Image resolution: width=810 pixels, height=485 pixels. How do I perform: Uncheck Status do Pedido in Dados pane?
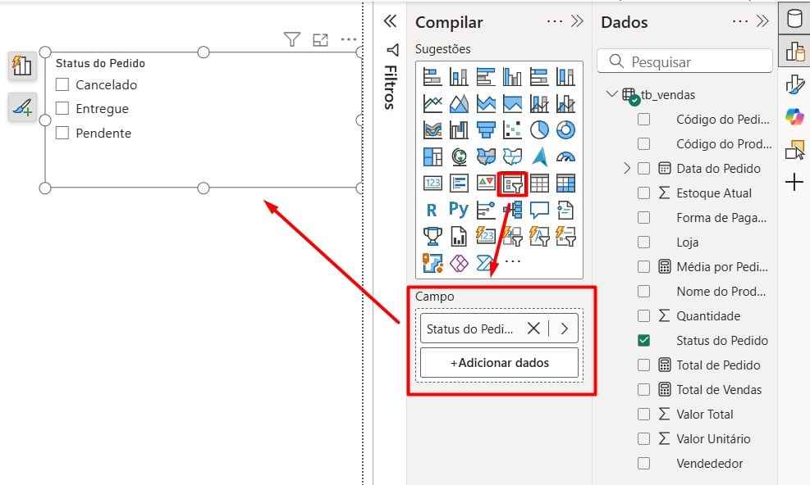(643, 340)
